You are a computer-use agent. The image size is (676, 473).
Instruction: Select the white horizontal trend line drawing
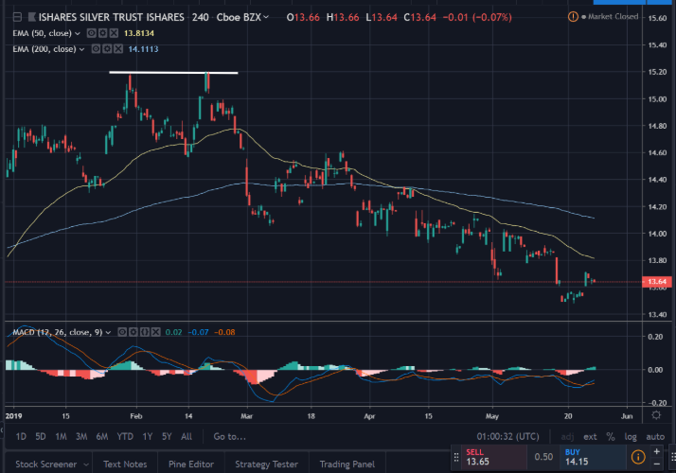coord(173,73)
